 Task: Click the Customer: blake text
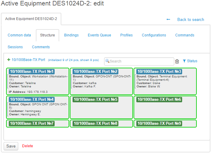[x=148, y=83]
